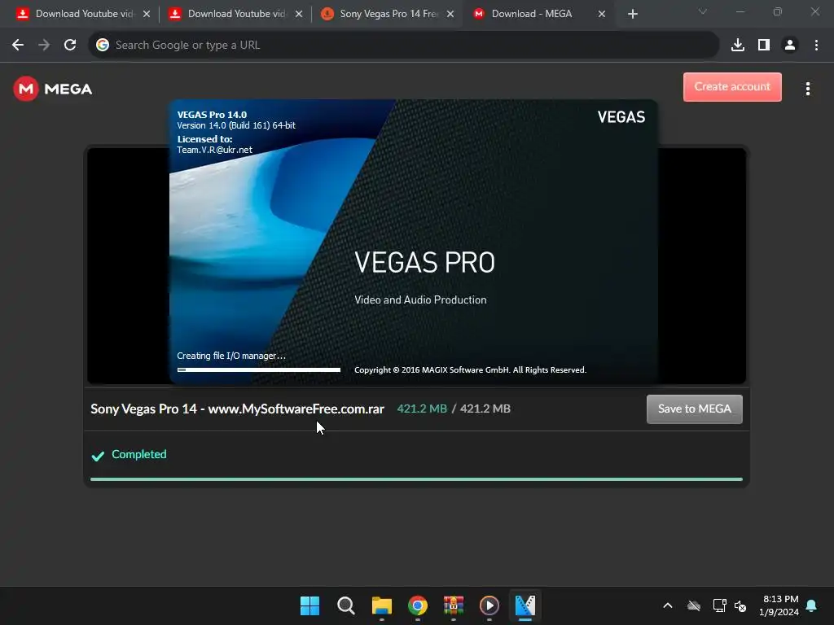The height and width of the screenshot is (625, 834).
Task: Open Chrome downloads icon
Action: (x=738, y=46)
